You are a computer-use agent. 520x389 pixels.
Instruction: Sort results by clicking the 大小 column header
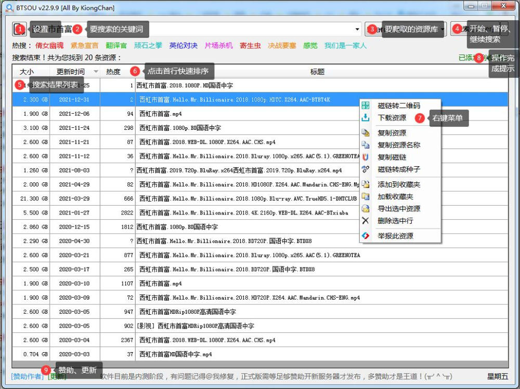[x=27, y=72]
